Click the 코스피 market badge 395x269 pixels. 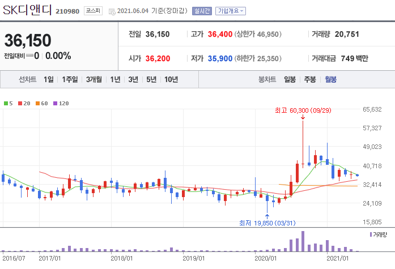click(93, 11)
